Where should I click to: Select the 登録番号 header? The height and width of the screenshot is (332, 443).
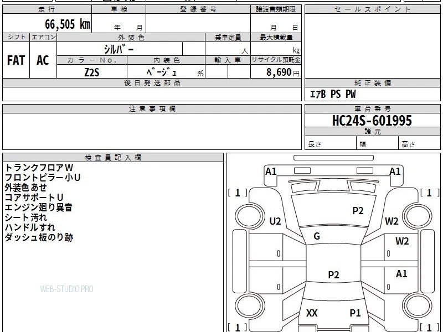click(198, 9)
